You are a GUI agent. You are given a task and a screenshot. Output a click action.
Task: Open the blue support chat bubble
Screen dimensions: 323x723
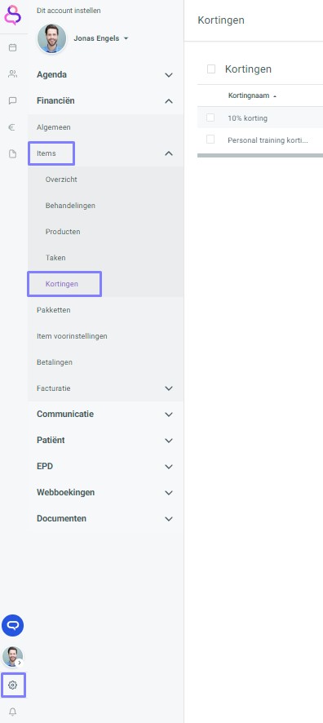[x=13, y=625]
